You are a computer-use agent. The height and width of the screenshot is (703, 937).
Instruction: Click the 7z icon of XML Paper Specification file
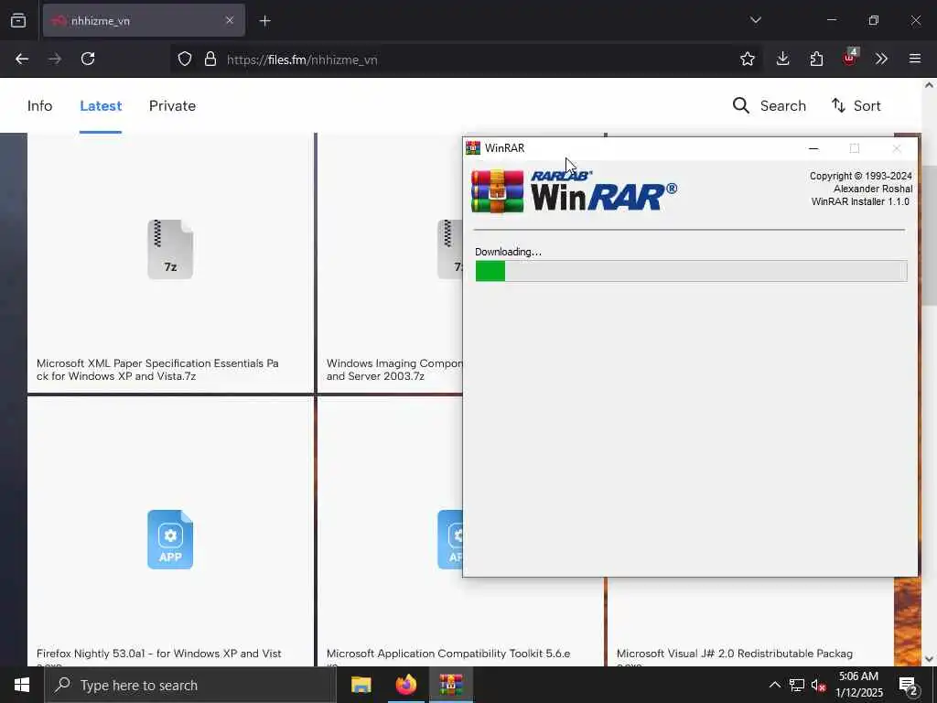[170, 249]
